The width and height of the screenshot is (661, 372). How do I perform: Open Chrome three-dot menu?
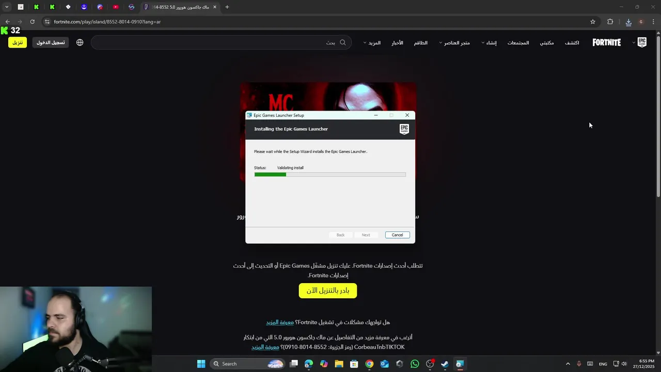pos(653,22)
